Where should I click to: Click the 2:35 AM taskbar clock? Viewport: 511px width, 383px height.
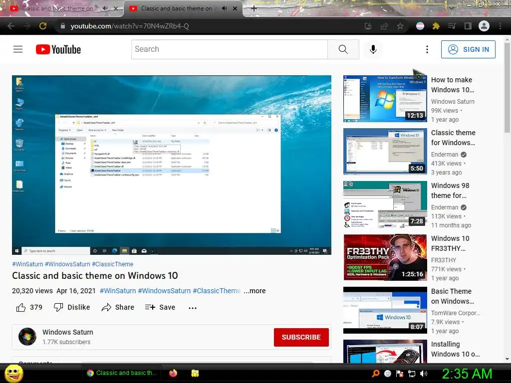(x=467, y=374)
